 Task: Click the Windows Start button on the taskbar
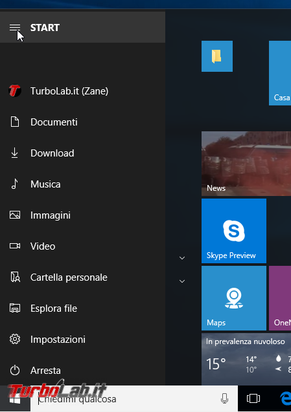tap(15, 399)
